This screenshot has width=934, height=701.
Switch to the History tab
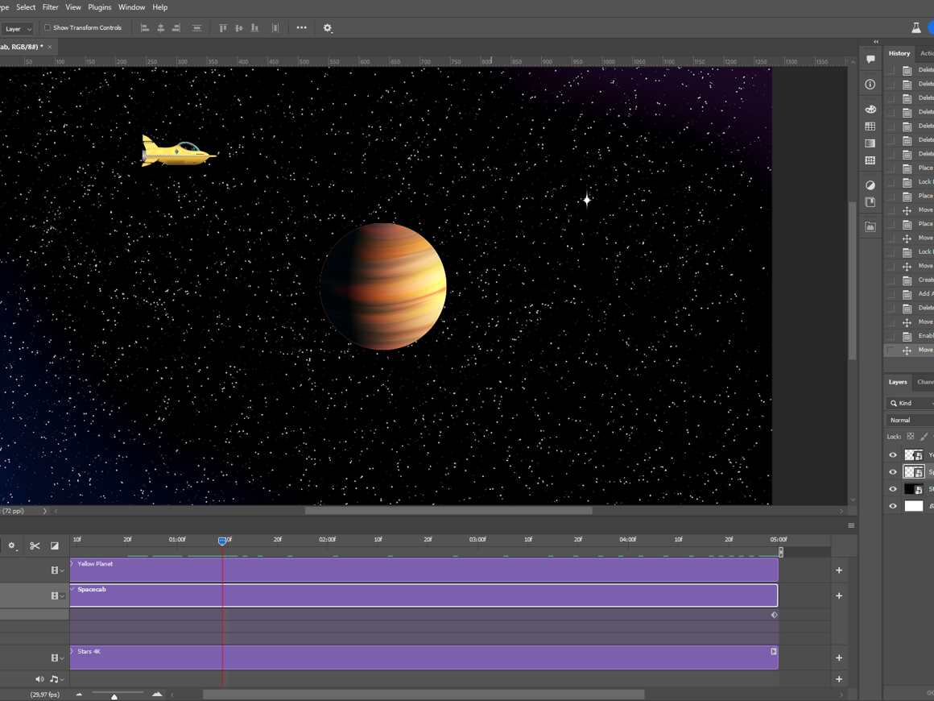pos(899,53)
